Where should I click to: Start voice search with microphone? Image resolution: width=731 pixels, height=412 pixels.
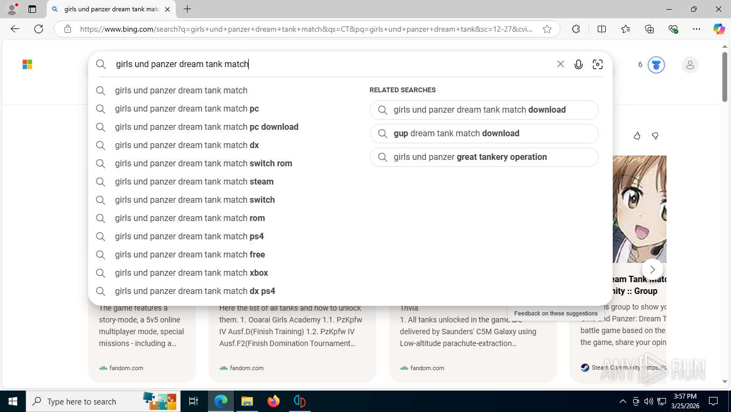pyautogui.click(x=578, y=64)
